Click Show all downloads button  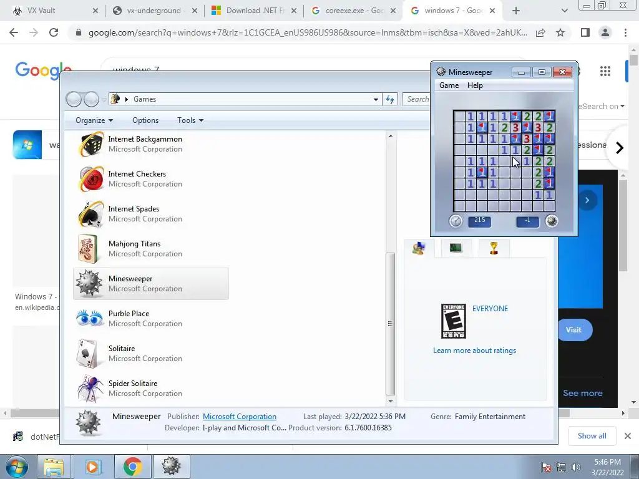(x=592, y=436)
